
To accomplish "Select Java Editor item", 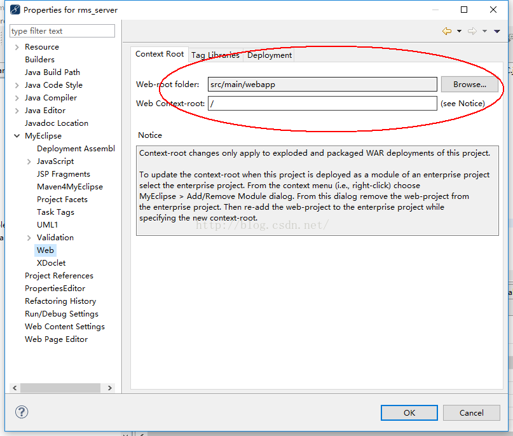I will click(45, 111).
